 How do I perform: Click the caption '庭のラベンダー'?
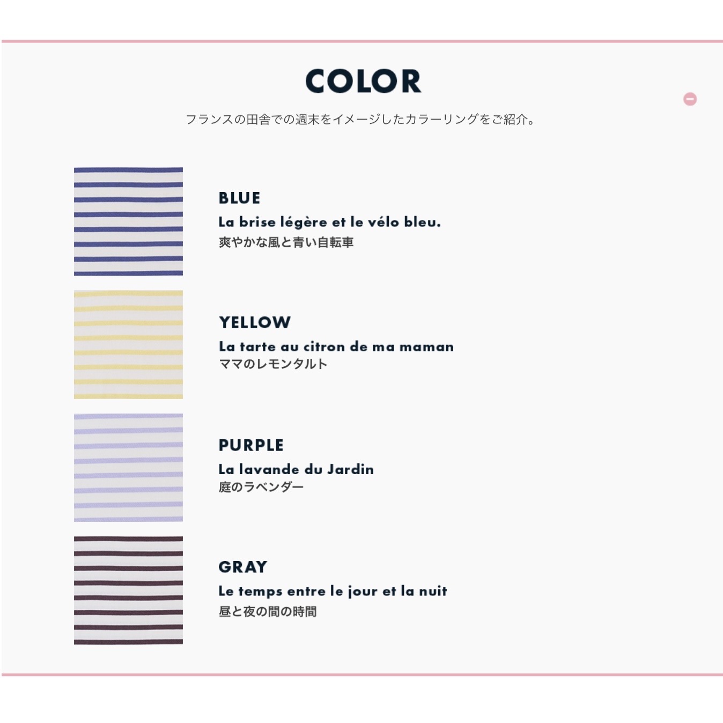pyautogui.click(x=261, y=487)
